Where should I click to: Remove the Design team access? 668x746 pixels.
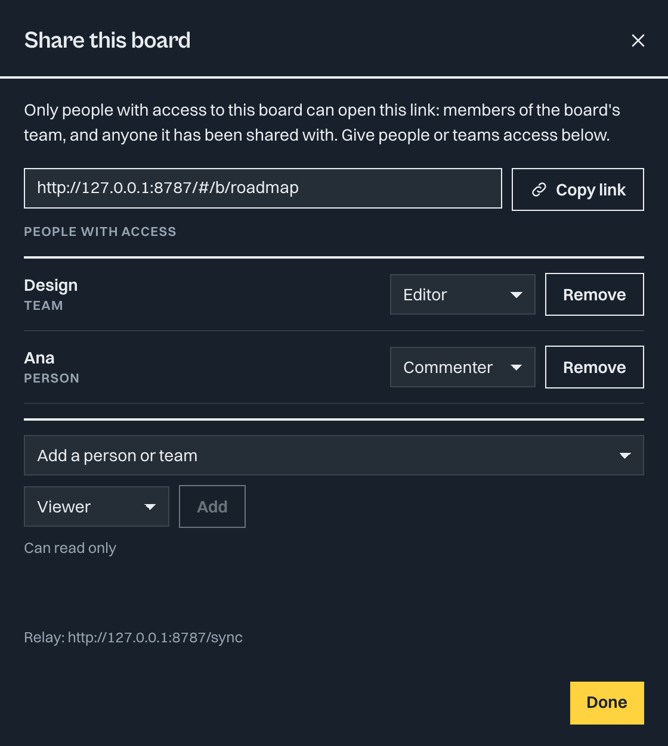coord(594,294)
